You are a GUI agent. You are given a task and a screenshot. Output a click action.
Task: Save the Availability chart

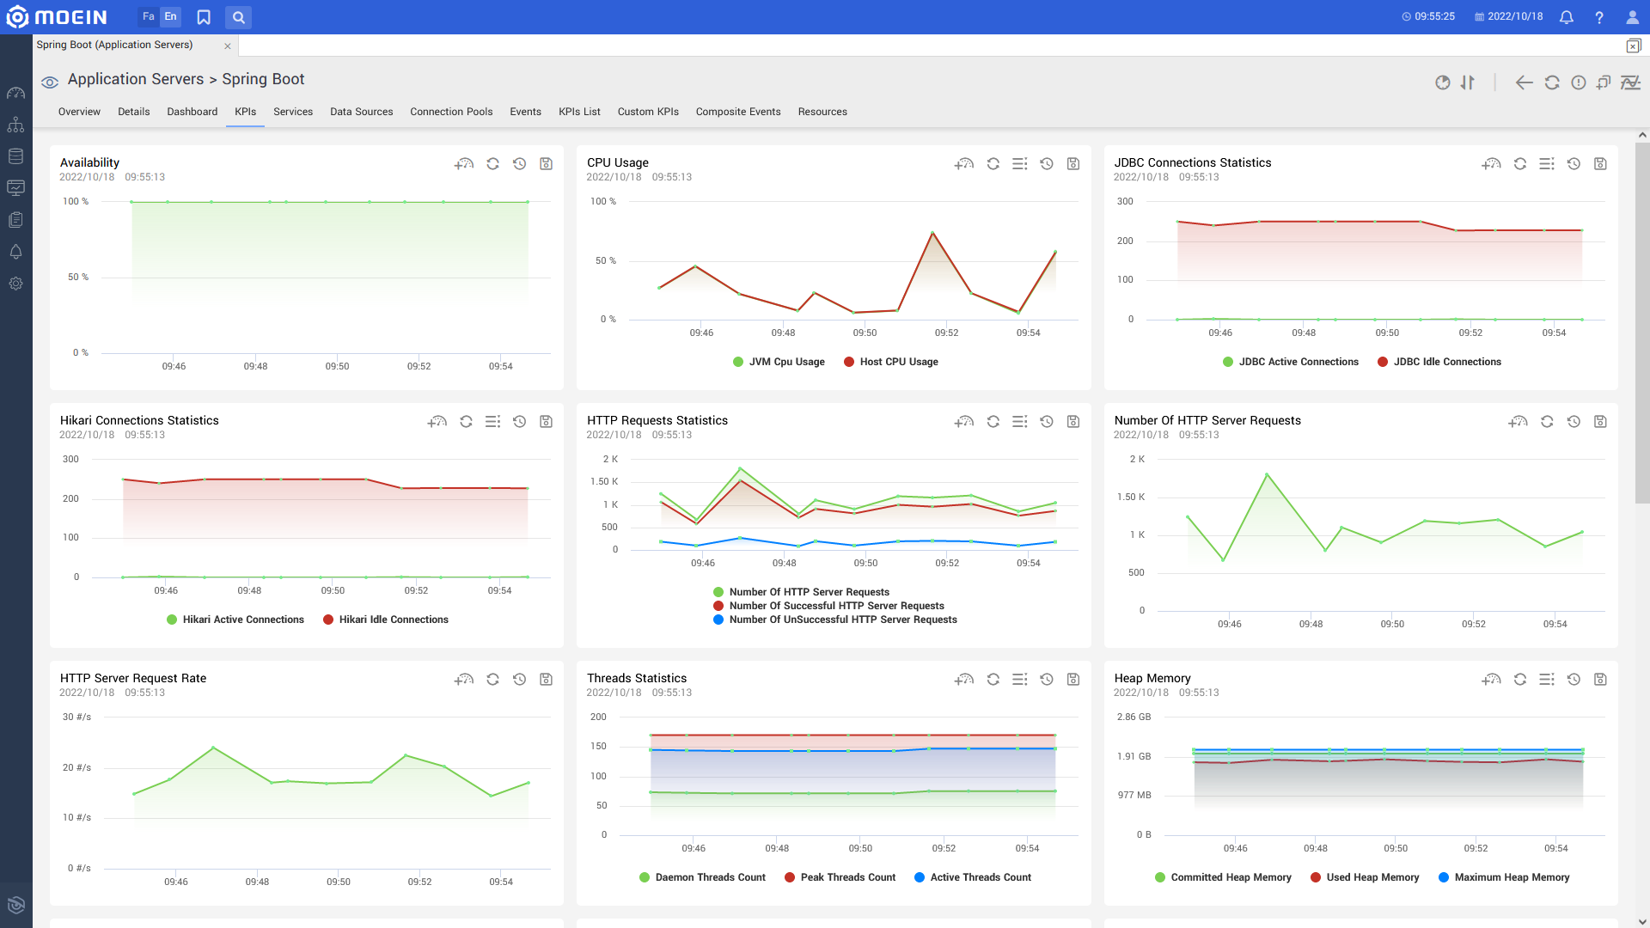pyautogui.click(x=546, y=163)
